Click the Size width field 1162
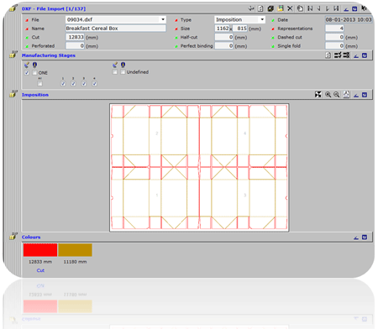378x329 pixels. 223,29
